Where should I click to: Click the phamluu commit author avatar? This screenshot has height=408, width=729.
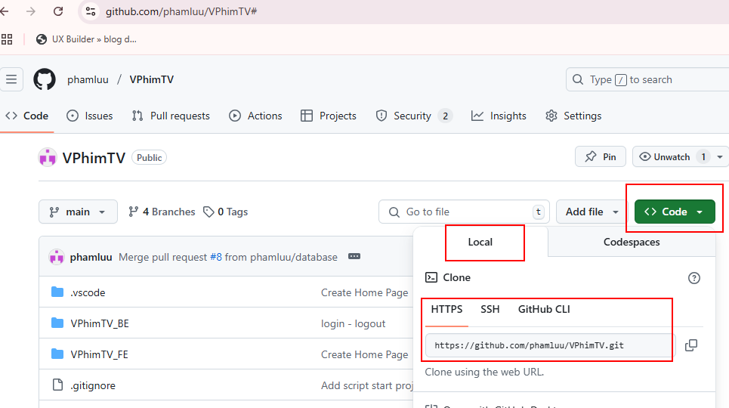point(56,257)
